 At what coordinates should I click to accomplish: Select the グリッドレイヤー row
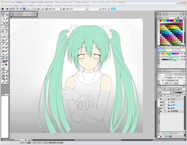pos(174,133)
